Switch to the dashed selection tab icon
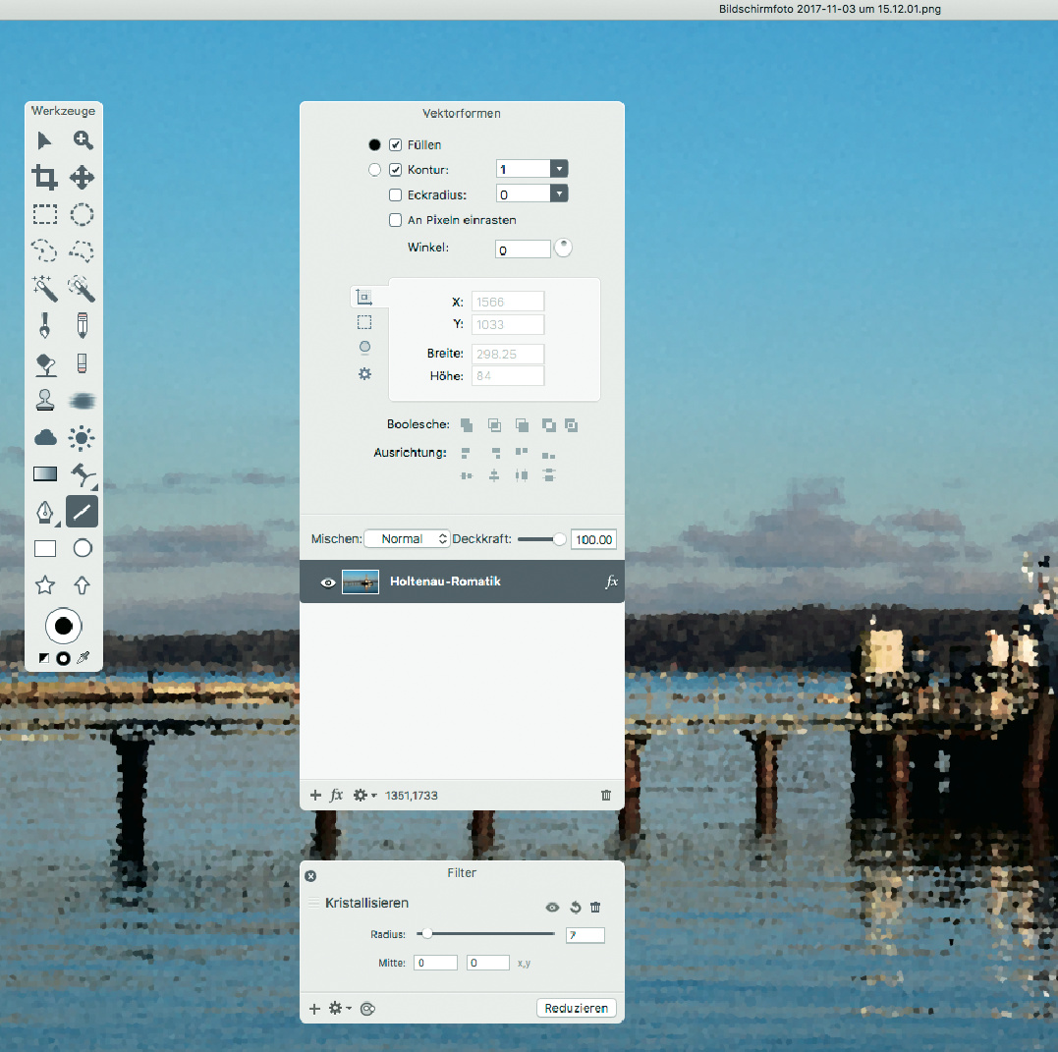The image size is (1058, 1052). (x=364, y=322)
